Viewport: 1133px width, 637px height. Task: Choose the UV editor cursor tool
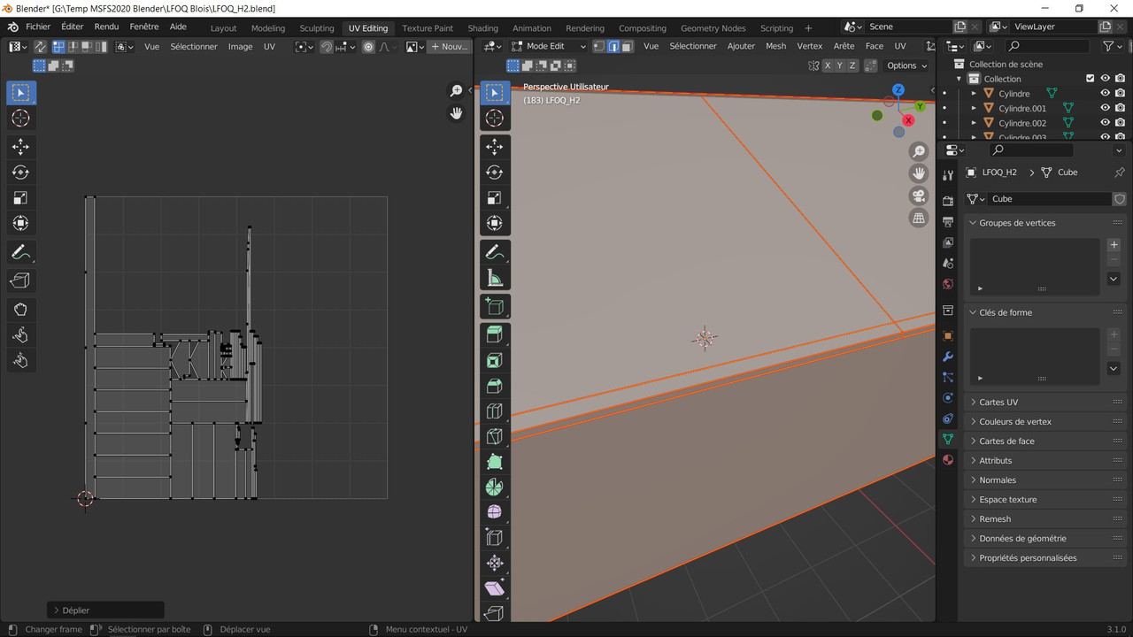click(21, 119)
